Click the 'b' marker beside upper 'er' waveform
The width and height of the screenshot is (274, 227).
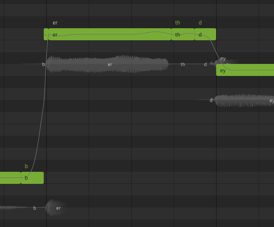pyautogui.click(x=43, y=64)
